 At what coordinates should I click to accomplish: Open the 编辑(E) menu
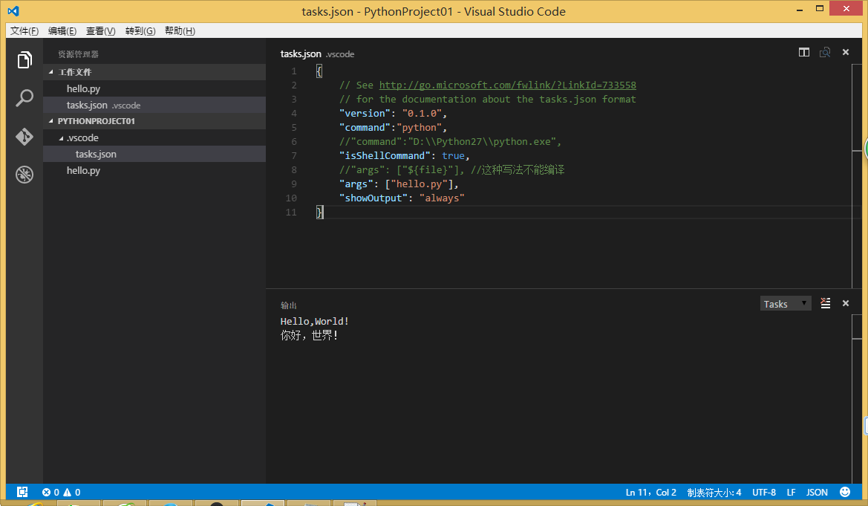(62, 31)
